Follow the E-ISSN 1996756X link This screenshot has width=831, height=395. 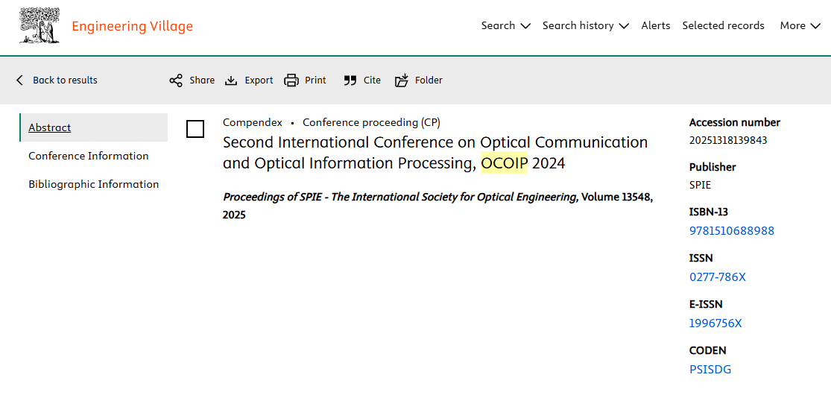click(x=715, y=323)
